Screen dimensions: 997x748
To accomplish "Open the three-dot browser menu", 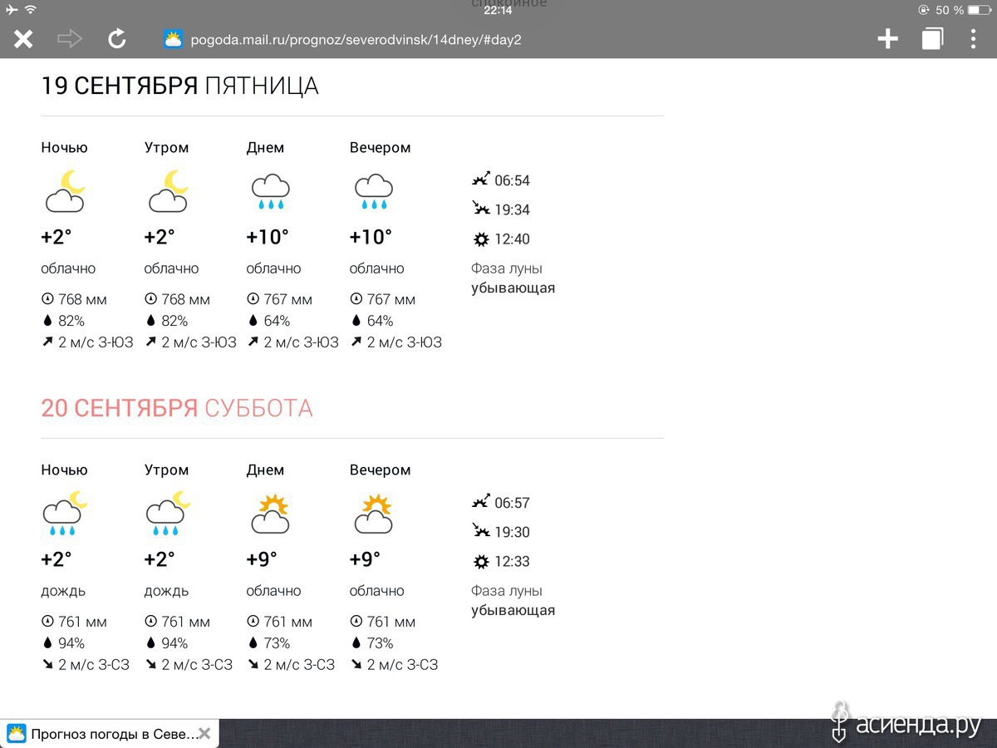I will tap(973, 38).
